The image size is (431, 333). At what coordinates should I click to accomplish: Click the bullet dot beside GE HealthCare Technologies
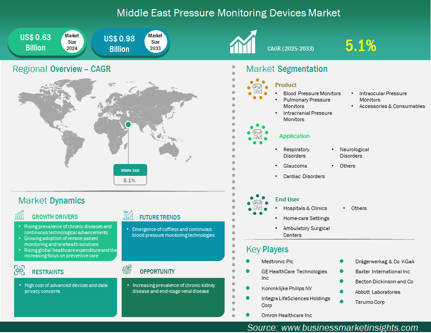tap(248, 271)
